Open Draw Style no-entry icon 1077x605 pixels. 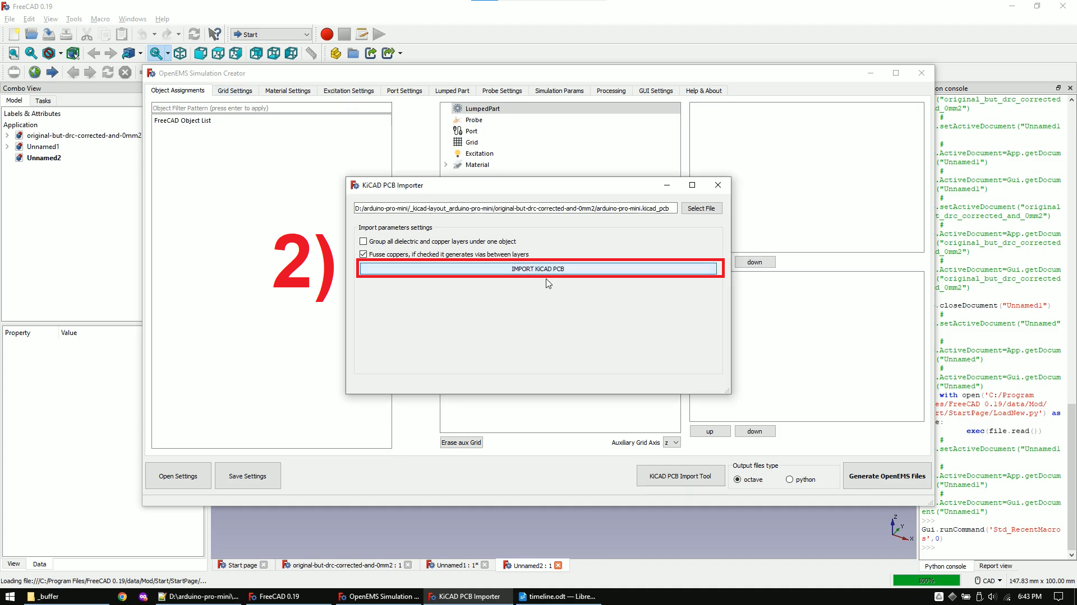[49, 53]
